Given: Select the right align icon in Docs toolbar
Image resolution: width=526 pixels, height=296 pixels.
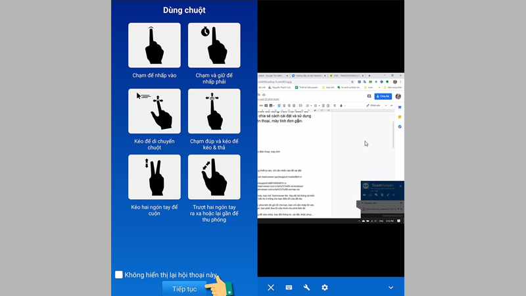Looking at the screenshot, I should click(289, 105).
